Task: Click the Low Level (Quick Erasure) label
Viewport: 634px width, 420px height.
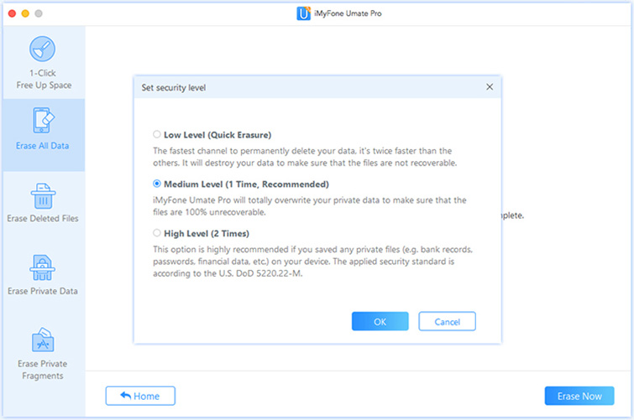Action: point(217,135)
